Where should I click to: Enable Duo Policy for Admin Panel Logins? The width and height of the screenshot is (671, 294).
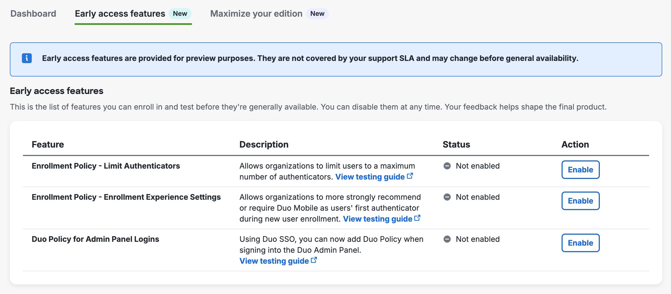pos(580,243)
